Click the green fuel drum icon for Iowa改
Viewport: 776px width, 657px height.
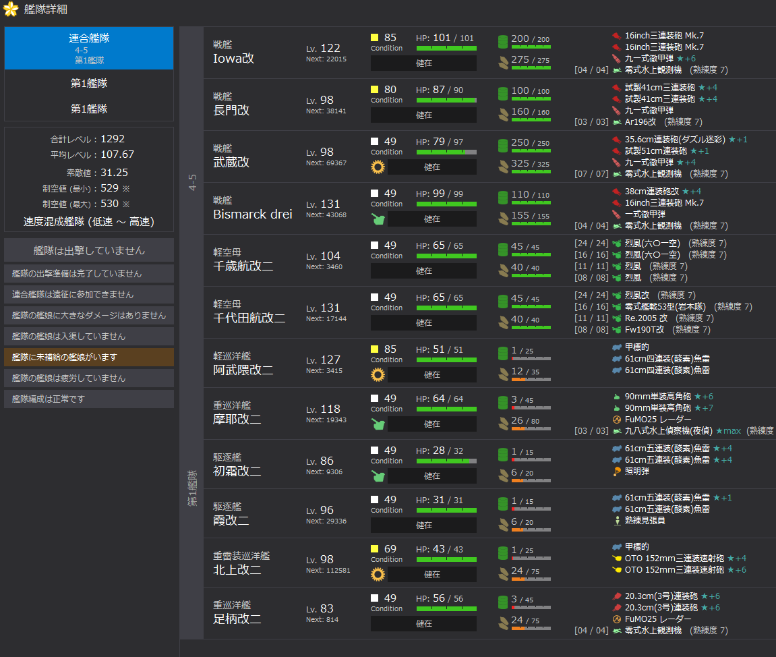pos(503,42)
